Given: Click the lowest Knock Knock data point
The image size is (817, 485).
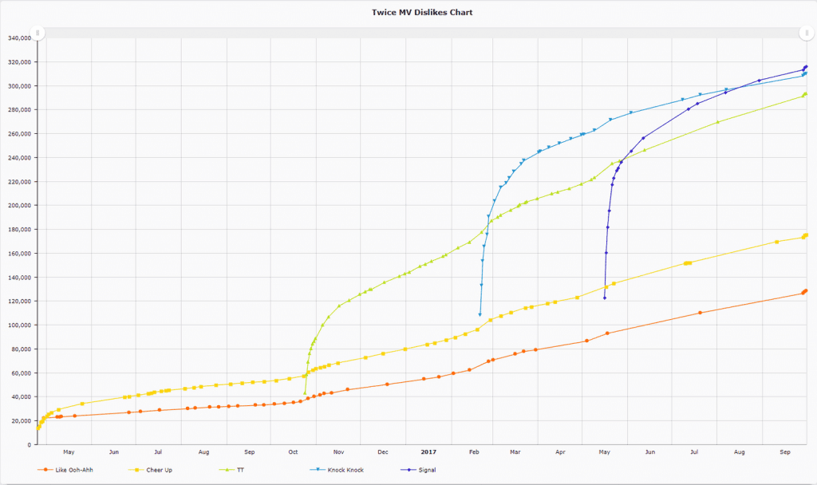Looking at the screenshot, I should point(480,314).
